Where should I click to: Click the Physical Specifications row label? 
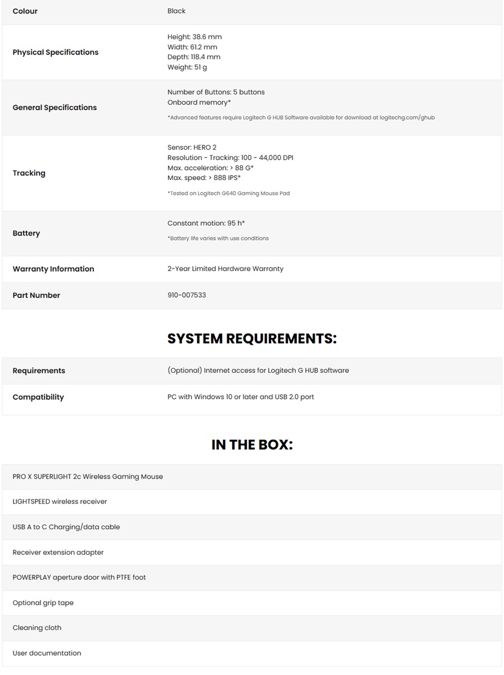[56, 52]
